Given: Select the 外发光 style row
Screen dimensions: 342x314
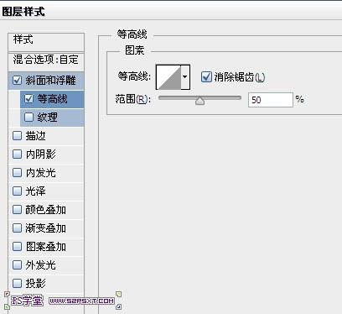Looking at the screenshot, I should [46, 265].
